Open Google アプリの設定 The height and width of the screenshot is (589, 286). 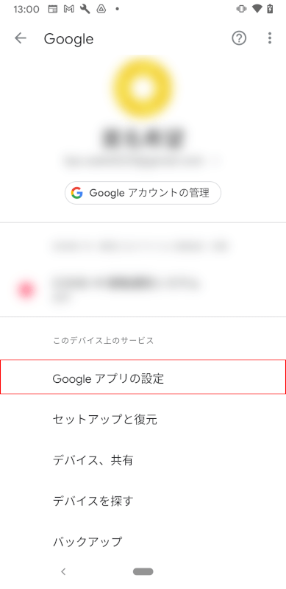pos(143,377)
